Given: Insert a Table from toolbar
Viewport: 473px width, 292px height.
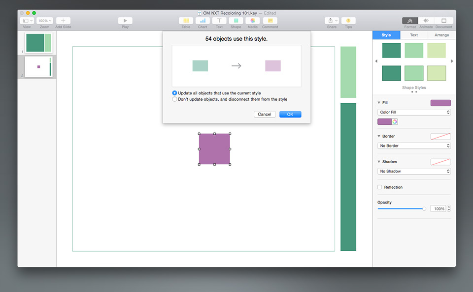Looking at the screenshot, I should (186, 21).
